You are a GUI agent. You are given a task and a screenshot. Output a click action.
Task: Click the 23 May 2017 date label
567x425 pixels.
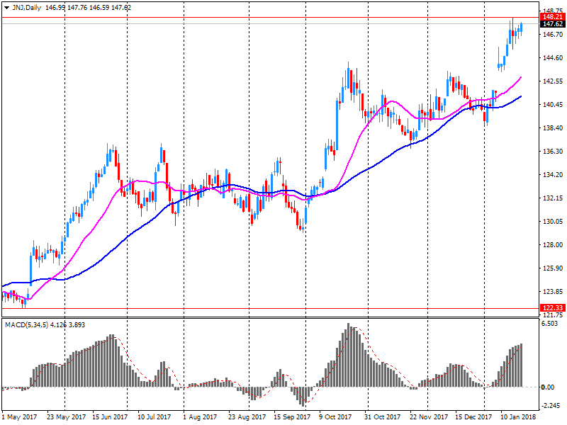[x=67, y=417]
